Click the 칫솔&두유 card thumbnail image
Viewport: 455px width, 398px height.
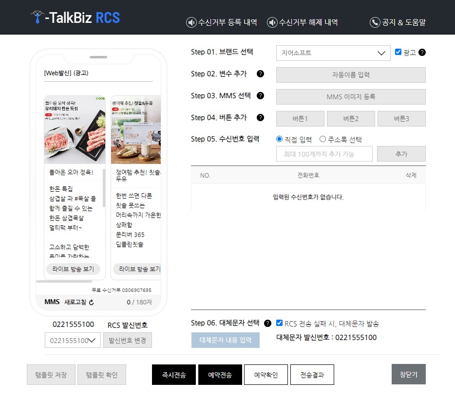[x=136, y=130]
